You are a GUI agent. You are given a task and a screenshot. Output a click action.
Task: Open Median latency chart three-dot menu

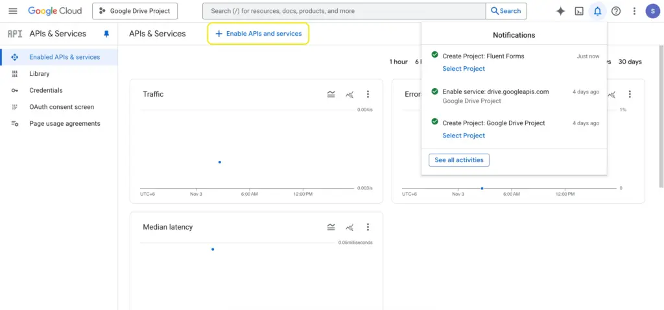click(x=368, y=228)
